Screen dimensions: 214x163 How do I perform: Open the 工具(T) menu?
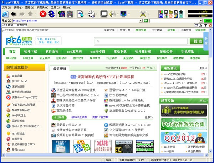[55, 7]
